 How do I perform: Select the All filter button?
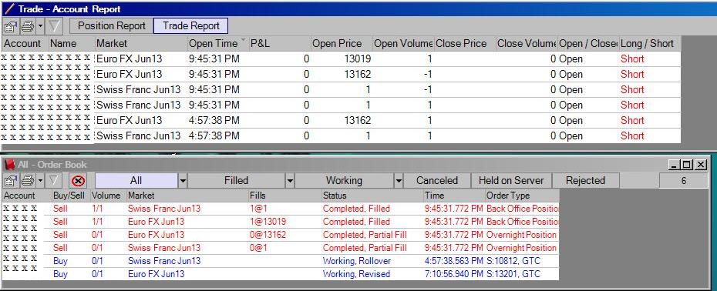click(136, 180)
